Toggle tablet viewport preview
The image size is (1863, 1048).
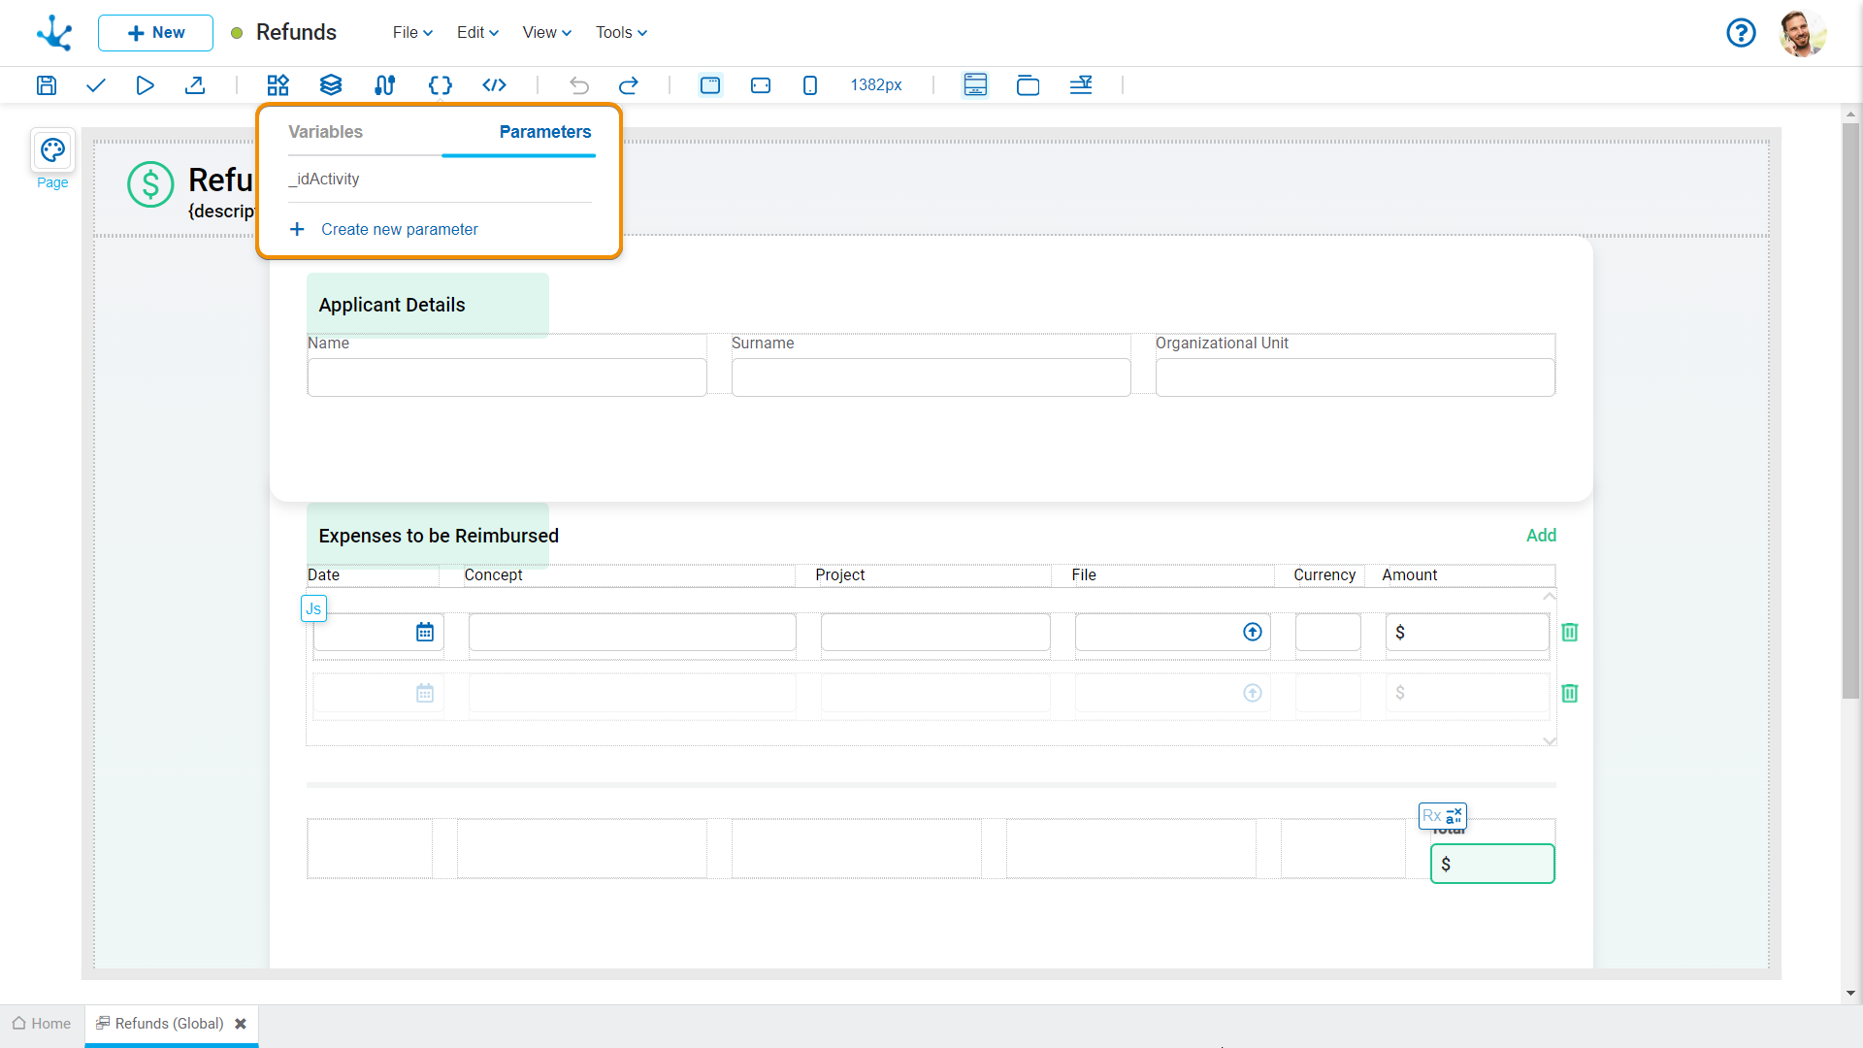tap(761, 85)
